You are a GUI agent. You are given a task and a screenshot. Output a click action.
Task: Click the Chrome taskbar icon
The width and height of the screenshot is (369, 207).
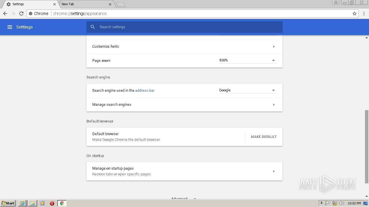62,203
